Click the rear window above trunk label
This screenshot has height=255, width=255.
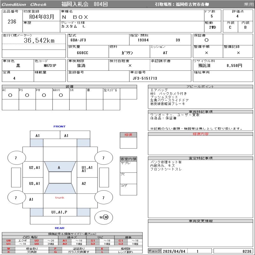pyautogui.click(x=60, y=189)
